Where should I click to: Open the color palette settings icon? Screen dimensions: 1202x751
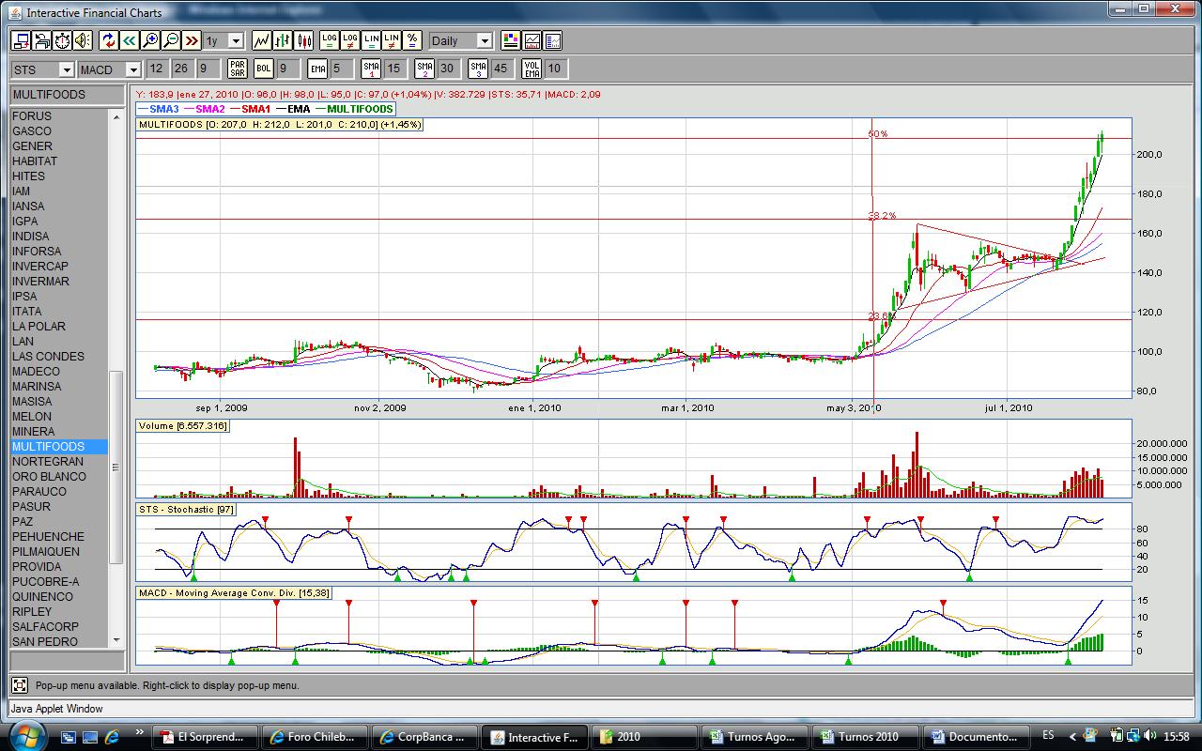coord(510,40)
